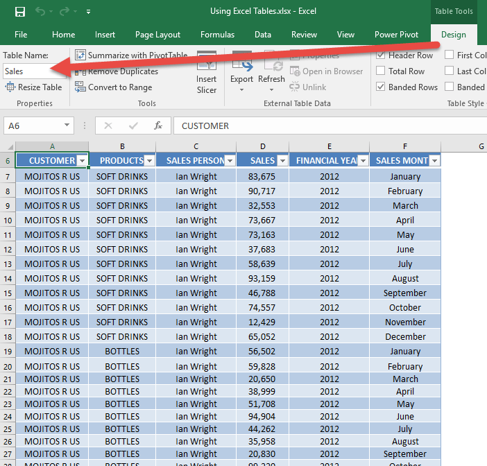Click the Resize Table button
This screenshot has height=466, width=487.
(33, 87)
